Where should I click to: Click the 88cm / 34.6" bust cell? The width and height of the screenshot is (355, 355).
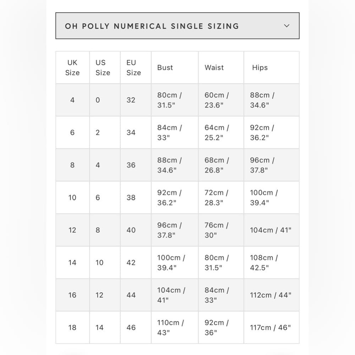pyautogui.click(x=175, y=165)
